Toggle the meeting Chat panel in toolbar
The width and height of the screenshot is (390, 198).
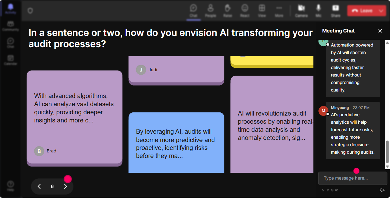[x=193, y=11]
